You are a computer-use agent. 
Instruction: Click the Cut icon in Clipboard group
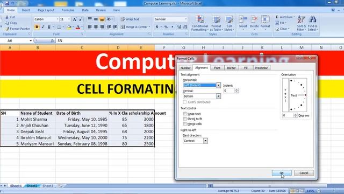coord(7,17)
